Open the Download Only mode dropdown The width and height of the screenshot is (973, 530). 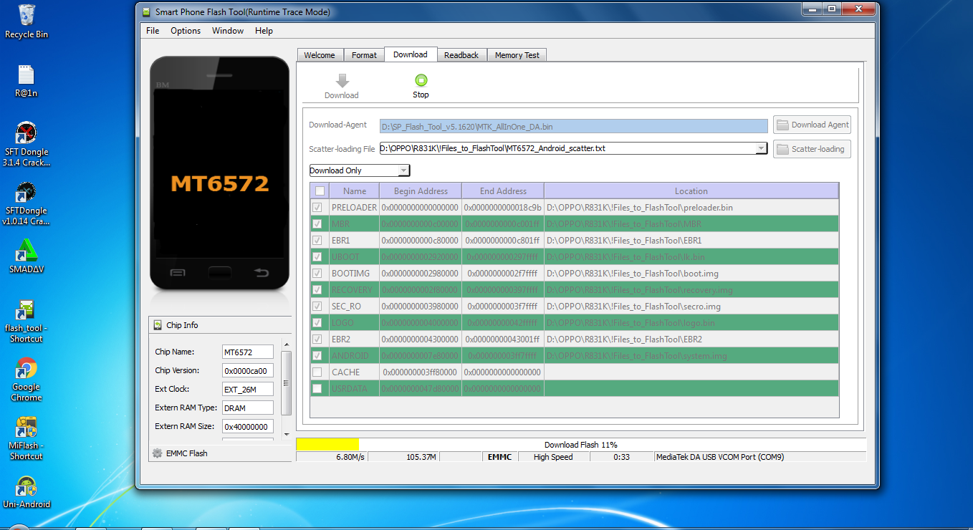pos(360,170)
